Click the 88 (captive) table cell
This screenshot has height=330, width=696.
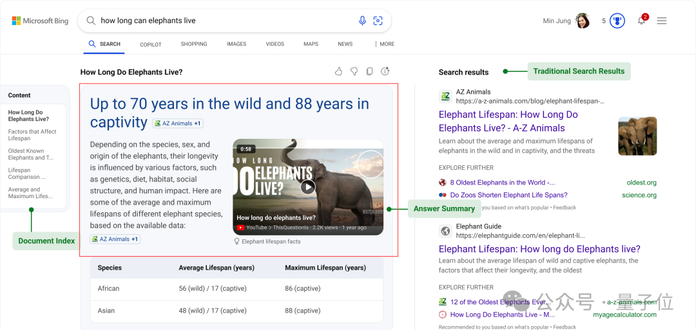302,311
